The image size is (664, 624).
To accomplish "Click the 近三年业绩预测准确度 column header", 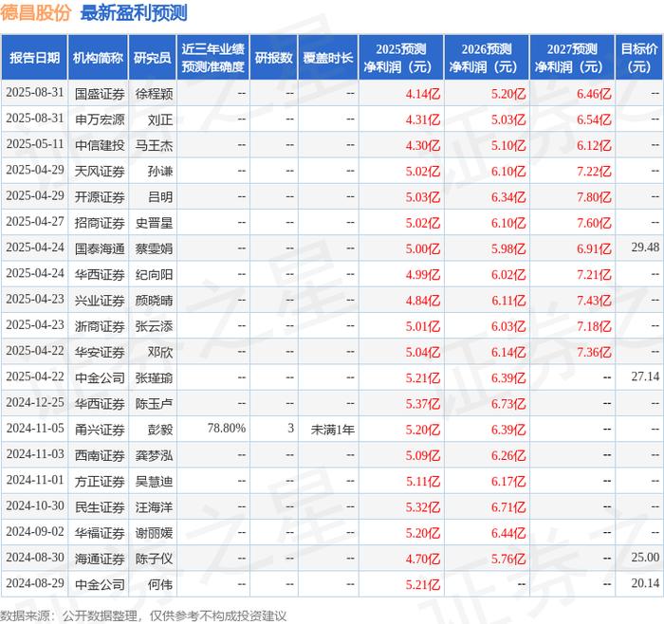I will coord(213,58).
